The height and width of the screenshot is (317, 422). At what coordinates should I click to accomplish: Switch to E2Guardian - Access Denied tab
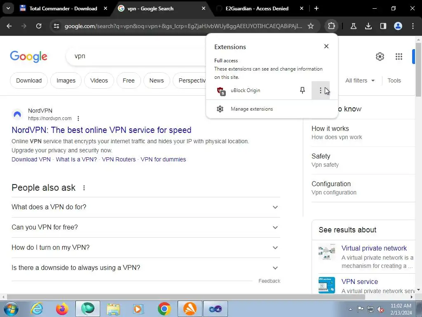257,8
